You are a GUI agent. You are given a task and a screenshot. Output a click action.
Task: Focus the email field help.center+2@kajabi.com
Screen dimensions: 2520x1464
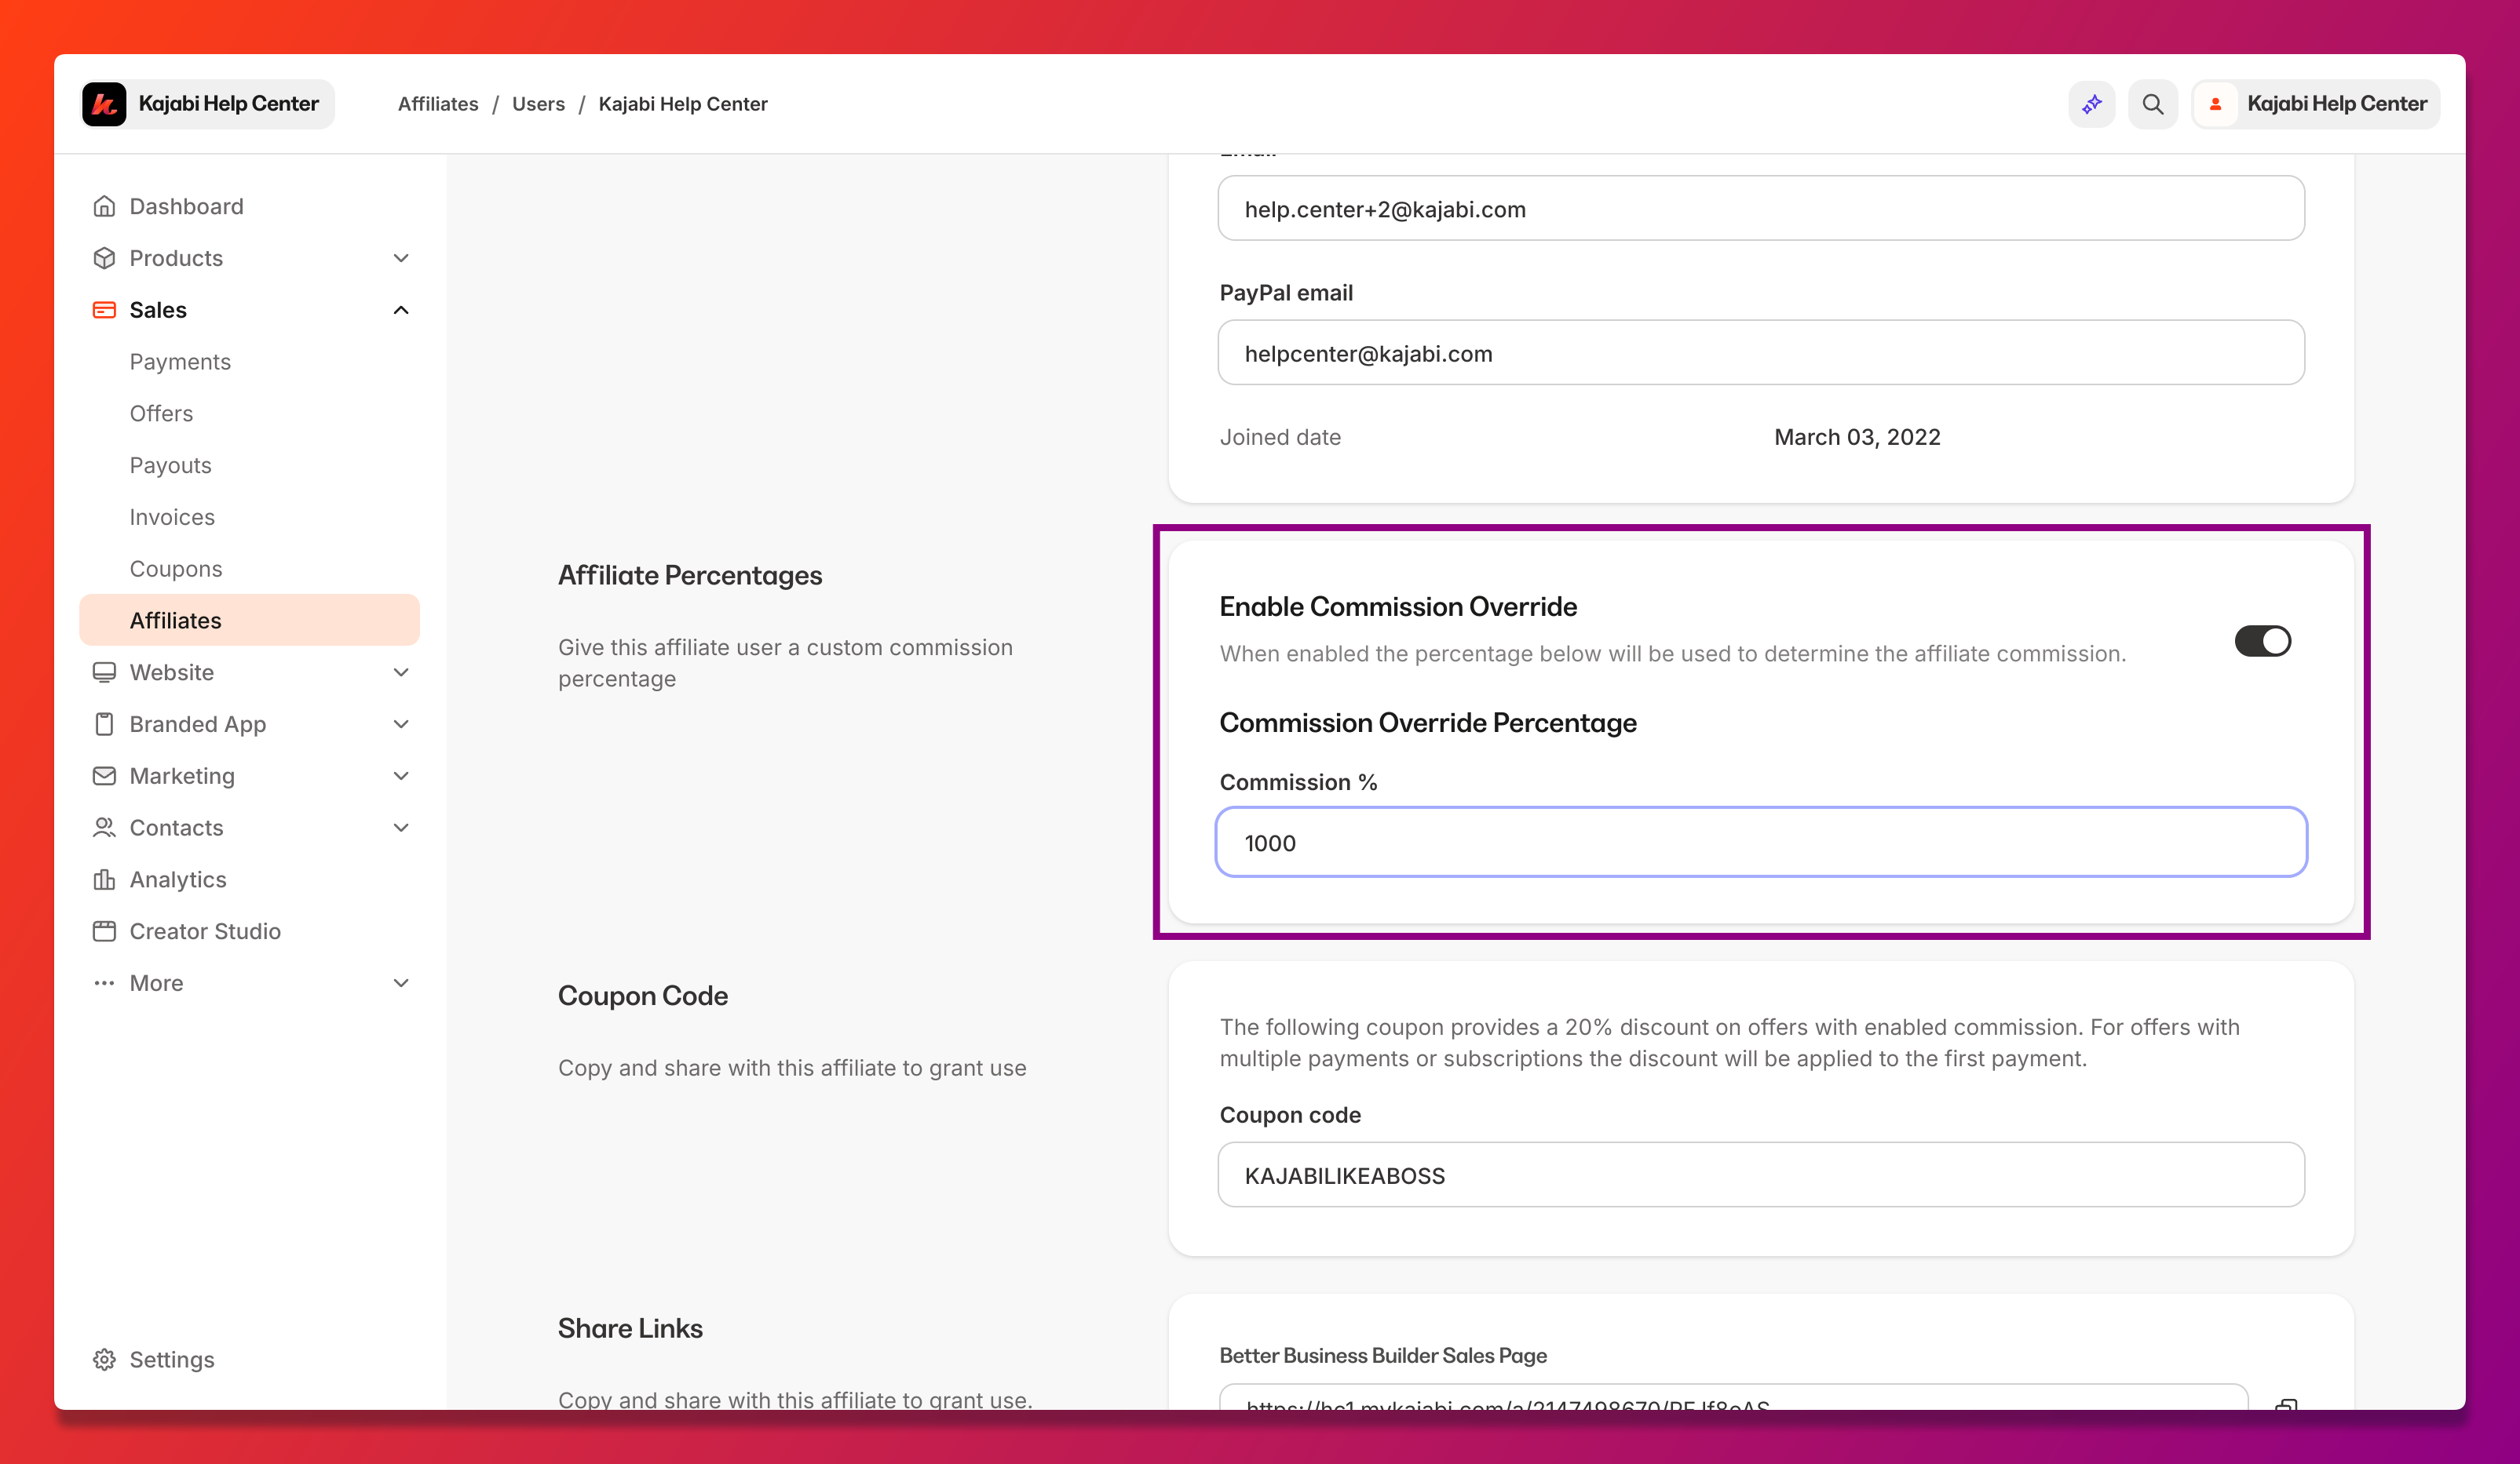coord(1761,209)
